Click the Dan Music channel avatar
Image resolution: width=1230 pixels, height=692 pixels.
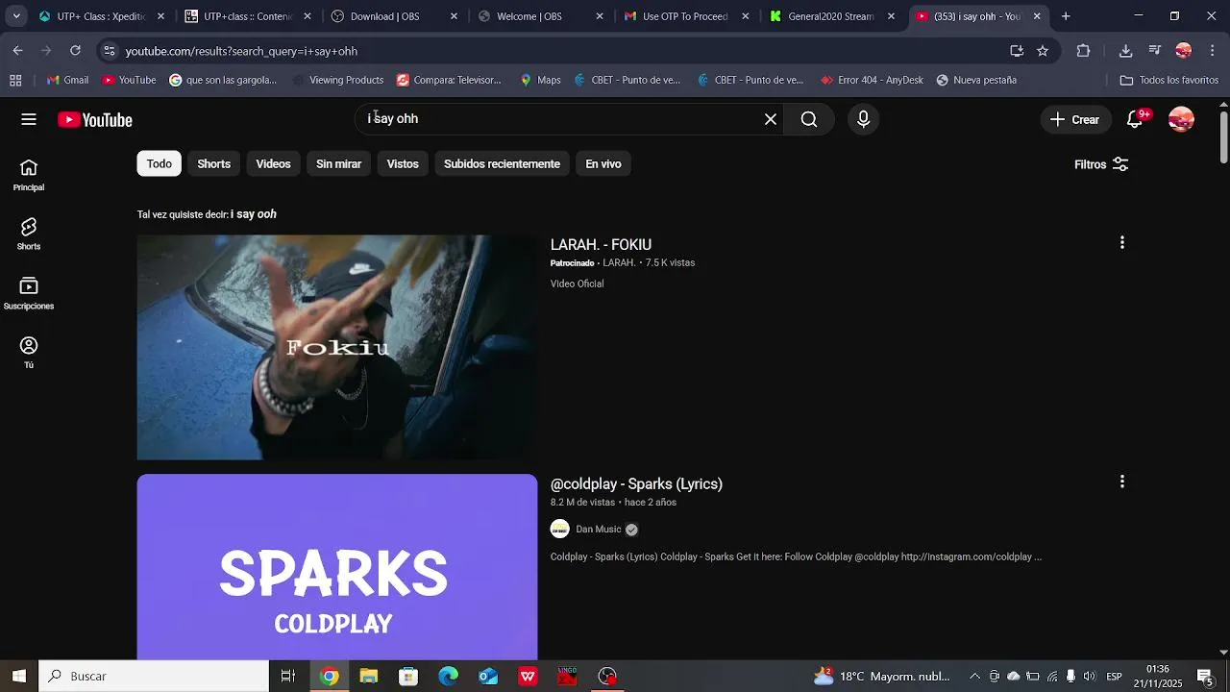pyautogui.click(x=560, y=529)
